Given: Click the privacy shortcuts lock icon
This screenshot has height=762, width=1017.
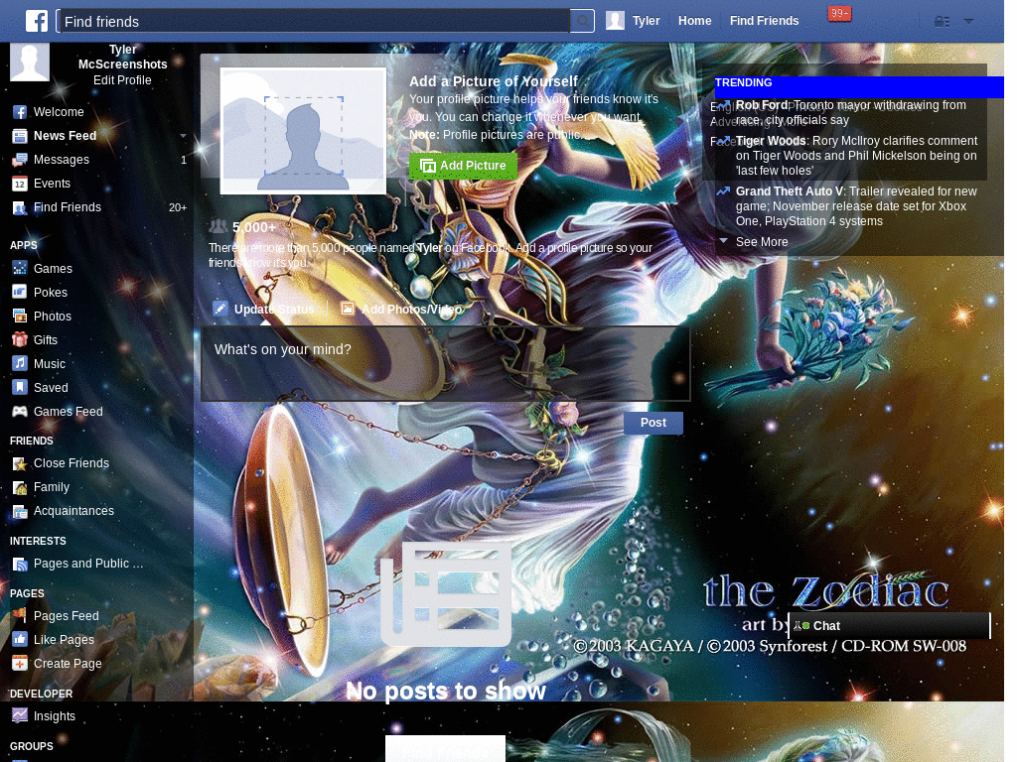Looking at the screenshot, I should click(942, 22).
